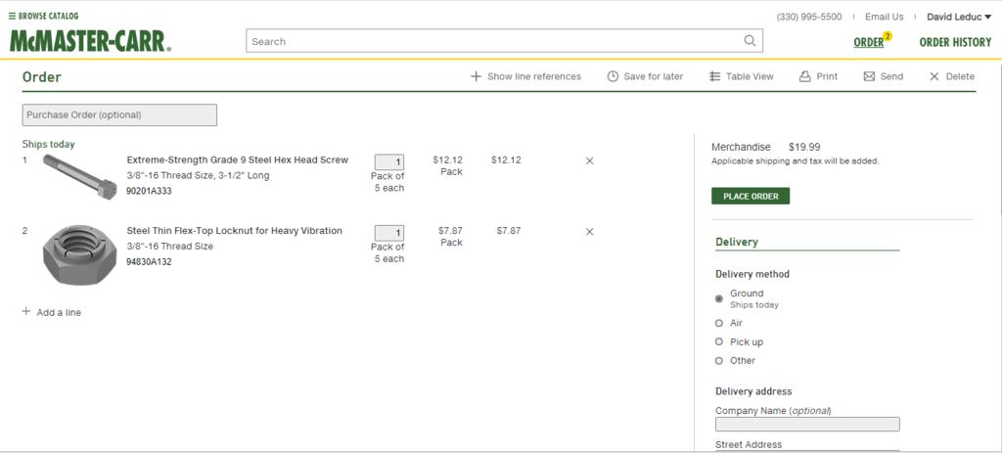
Task: Open ORDER HISTORY
Action: [955, 42]
